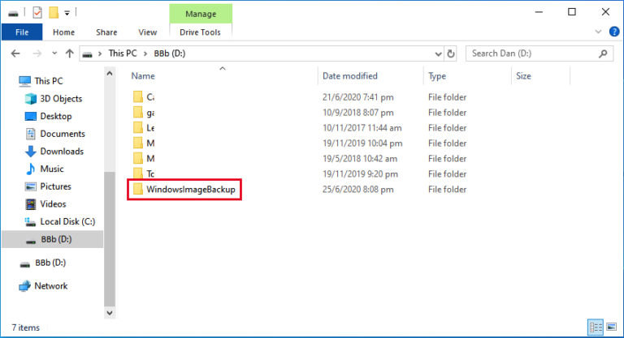624x338 pixels.
Task: Click the drive icon in title bar
Action: coord(13,14)
